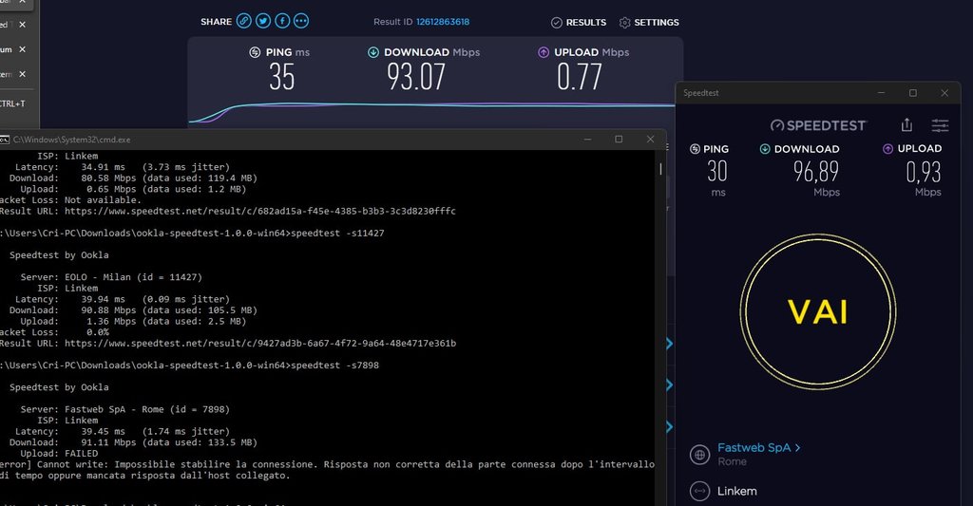Screen dimensions: 973x506
Task: Click the Upload: FAILED line in cmd
Action: [x=59, y=453]
